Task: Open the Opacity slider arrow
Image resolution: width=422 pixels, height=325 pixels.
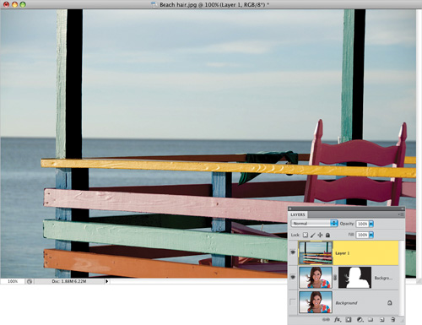Action: click(371, 224)
